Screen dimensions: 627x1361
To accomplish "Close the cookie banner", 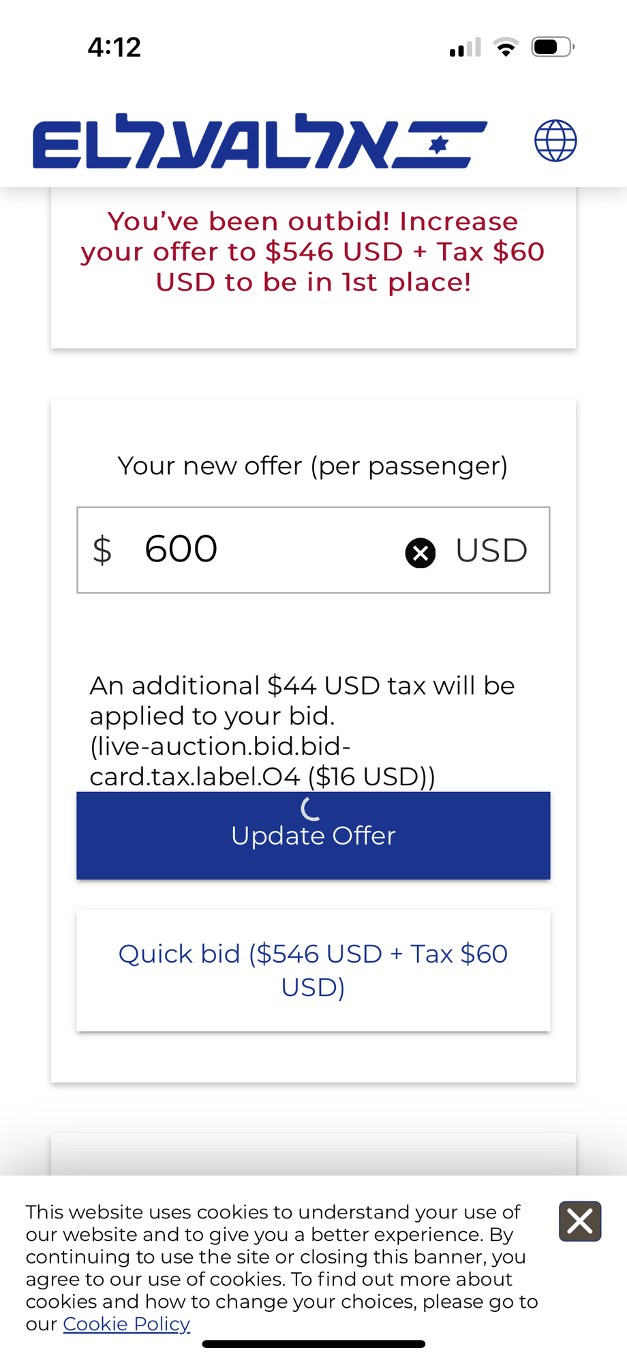I will (580, 1221).
